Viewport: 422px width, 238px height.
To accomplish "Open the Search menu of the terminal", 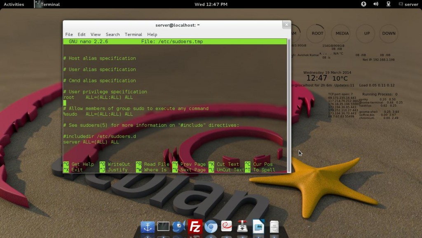I will 113,34.
